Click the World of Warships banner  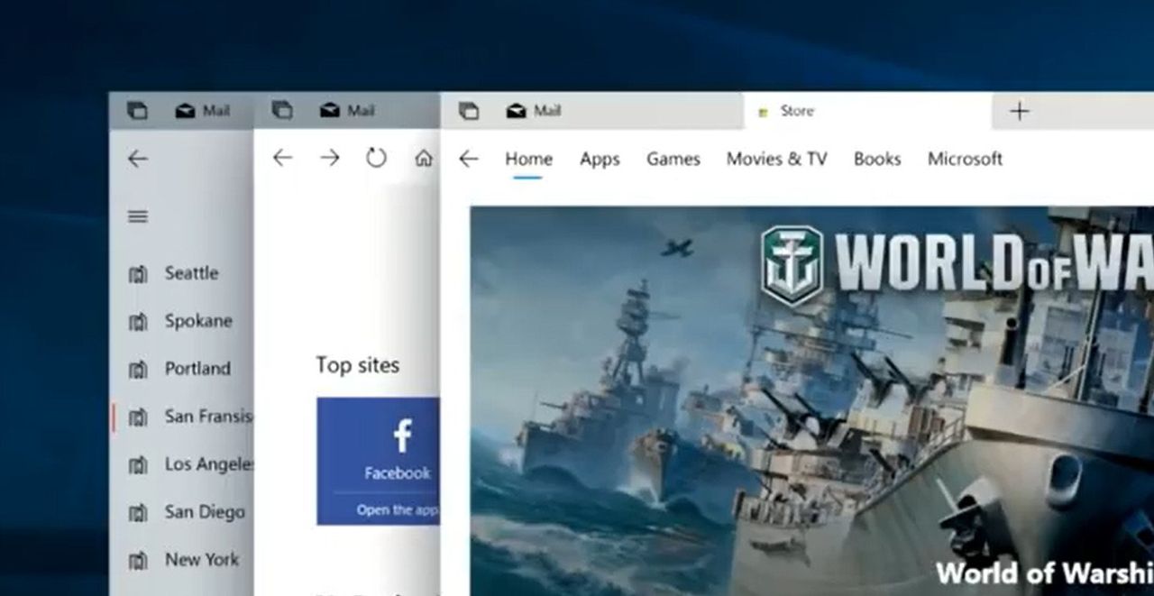[811, 401]
